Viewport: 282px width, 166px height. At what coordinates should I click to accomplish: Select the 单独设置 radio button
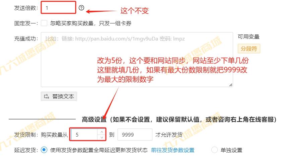[x=214, y=150]
